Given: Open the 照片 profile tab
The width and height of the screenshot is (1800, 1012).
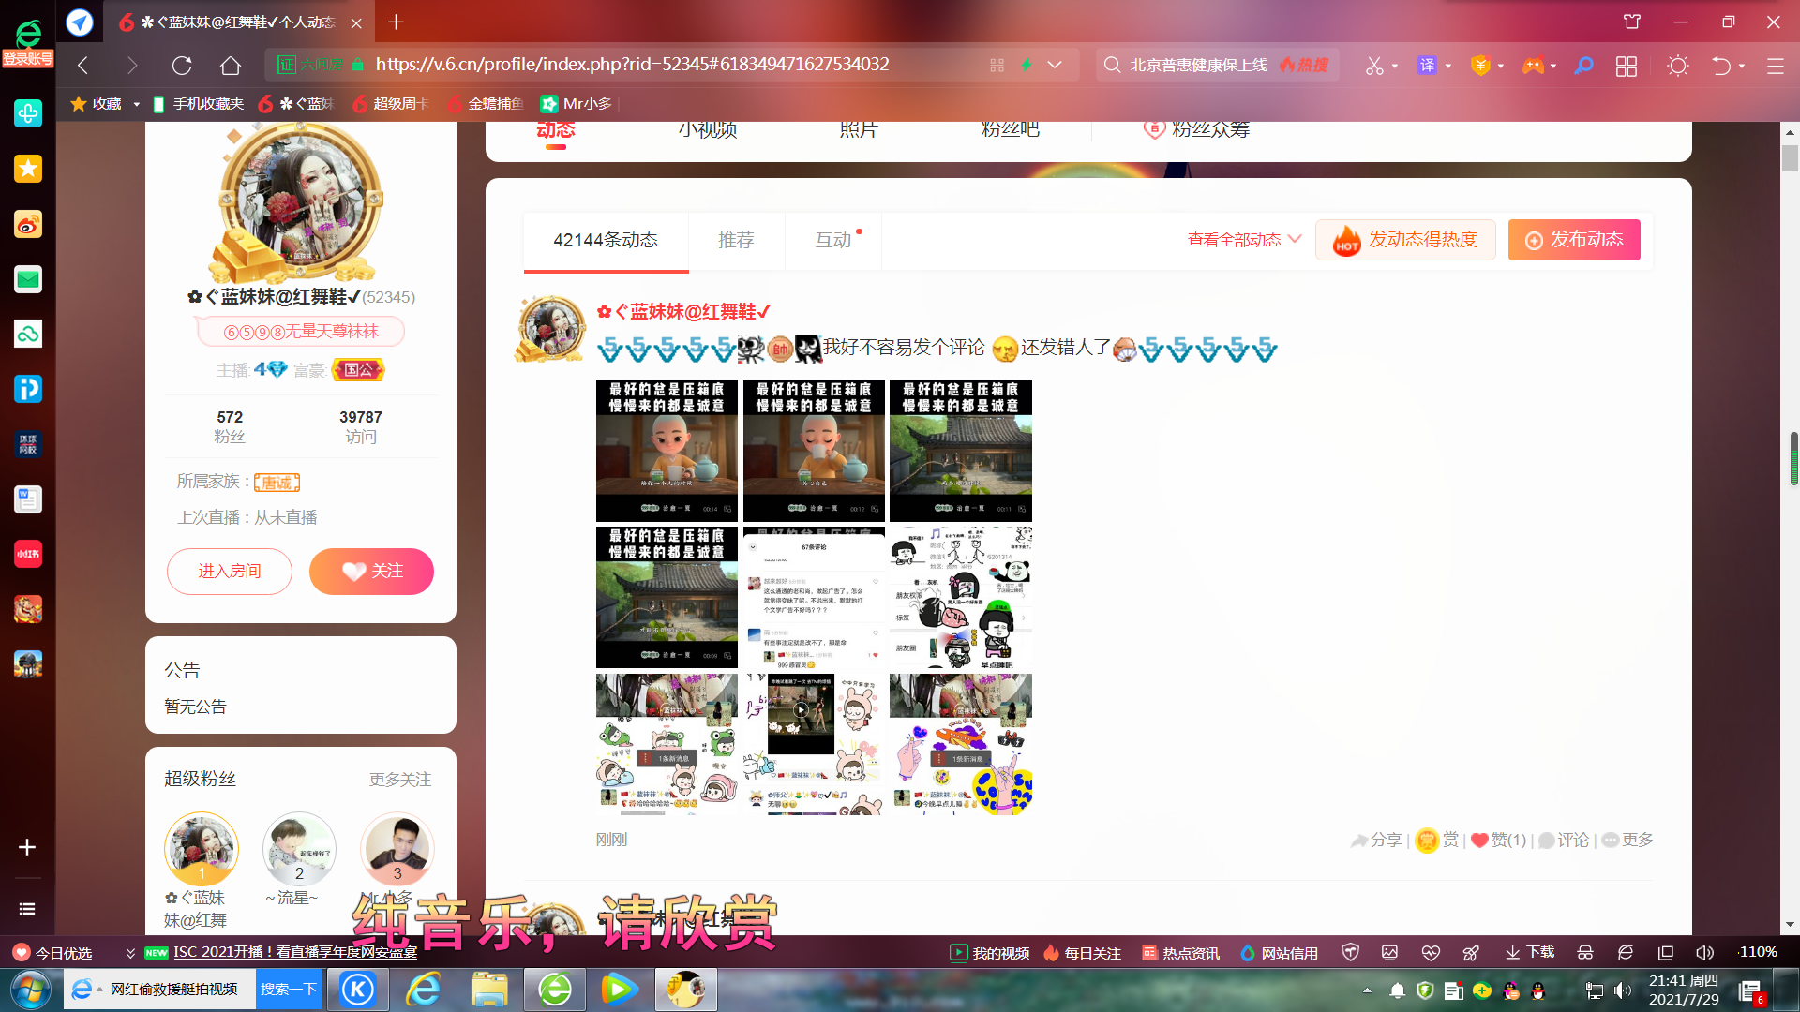Looking at the screenshot, I should coord(859,129).
